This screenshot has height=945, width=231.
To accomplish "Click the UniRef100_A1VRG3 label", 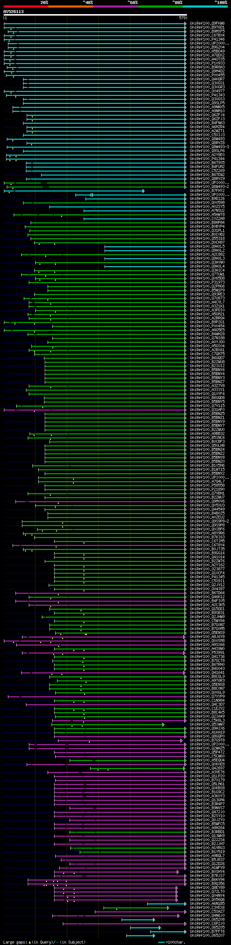I will click(207, 848).
